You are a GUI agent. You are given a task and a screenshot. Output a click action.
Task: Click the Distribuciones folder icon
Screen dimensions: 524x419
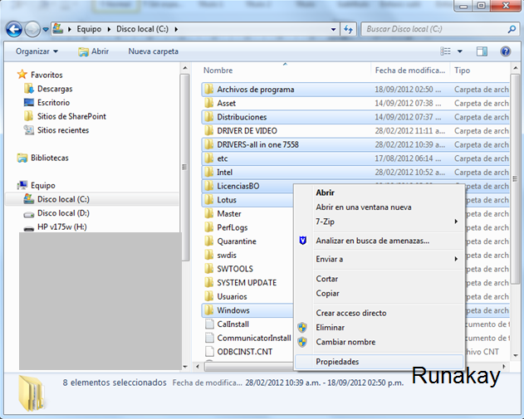209,117
